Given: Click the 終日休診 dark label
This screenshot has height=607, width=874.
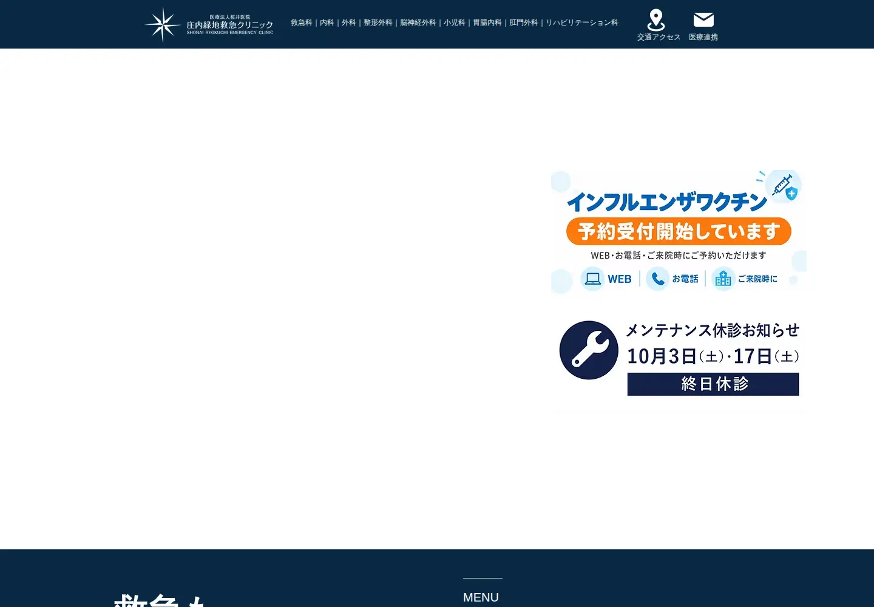Looking at the screenshot, I should point(713,384).
